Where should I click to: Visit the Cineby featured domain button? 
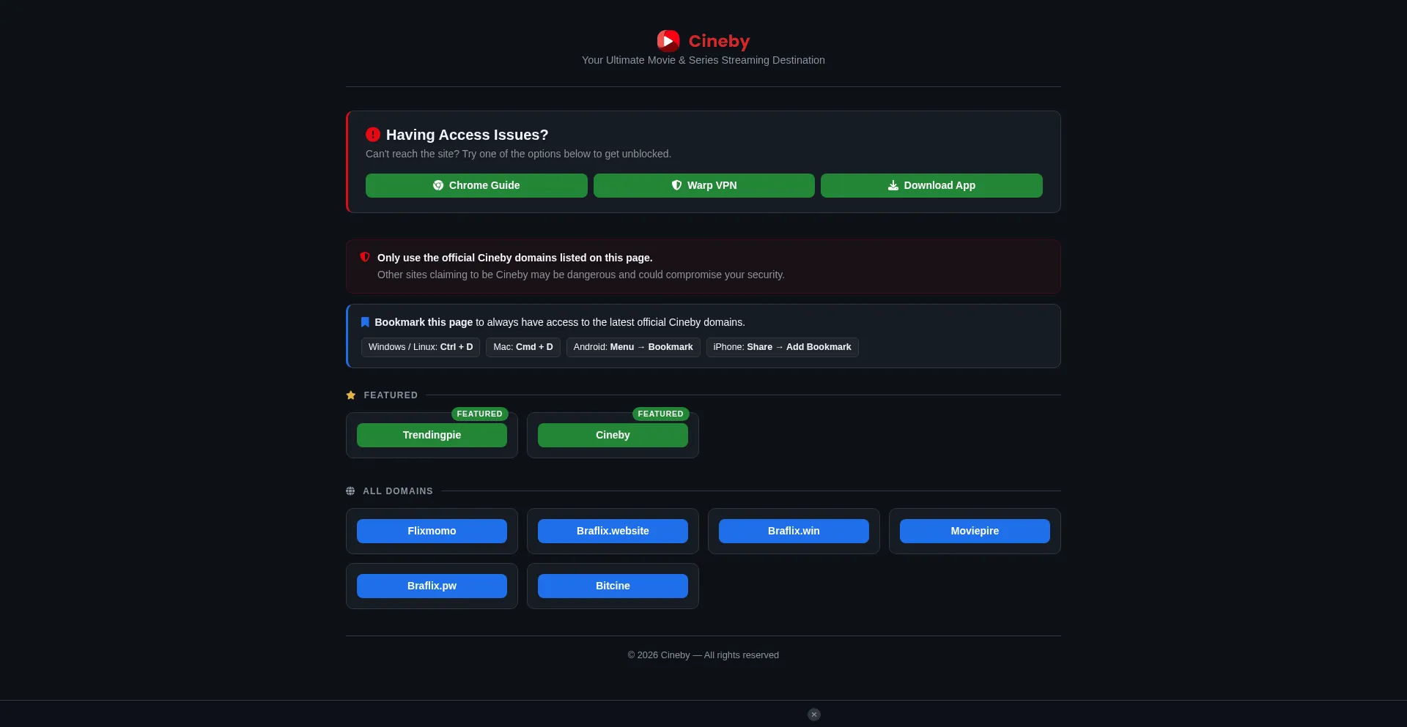pyautogui.click(x=613, y=435)
